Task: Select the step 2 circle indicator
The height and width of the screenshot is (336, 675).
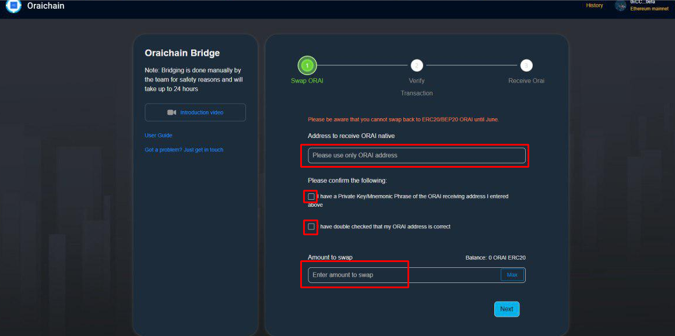Action: (x=416, y=65)
